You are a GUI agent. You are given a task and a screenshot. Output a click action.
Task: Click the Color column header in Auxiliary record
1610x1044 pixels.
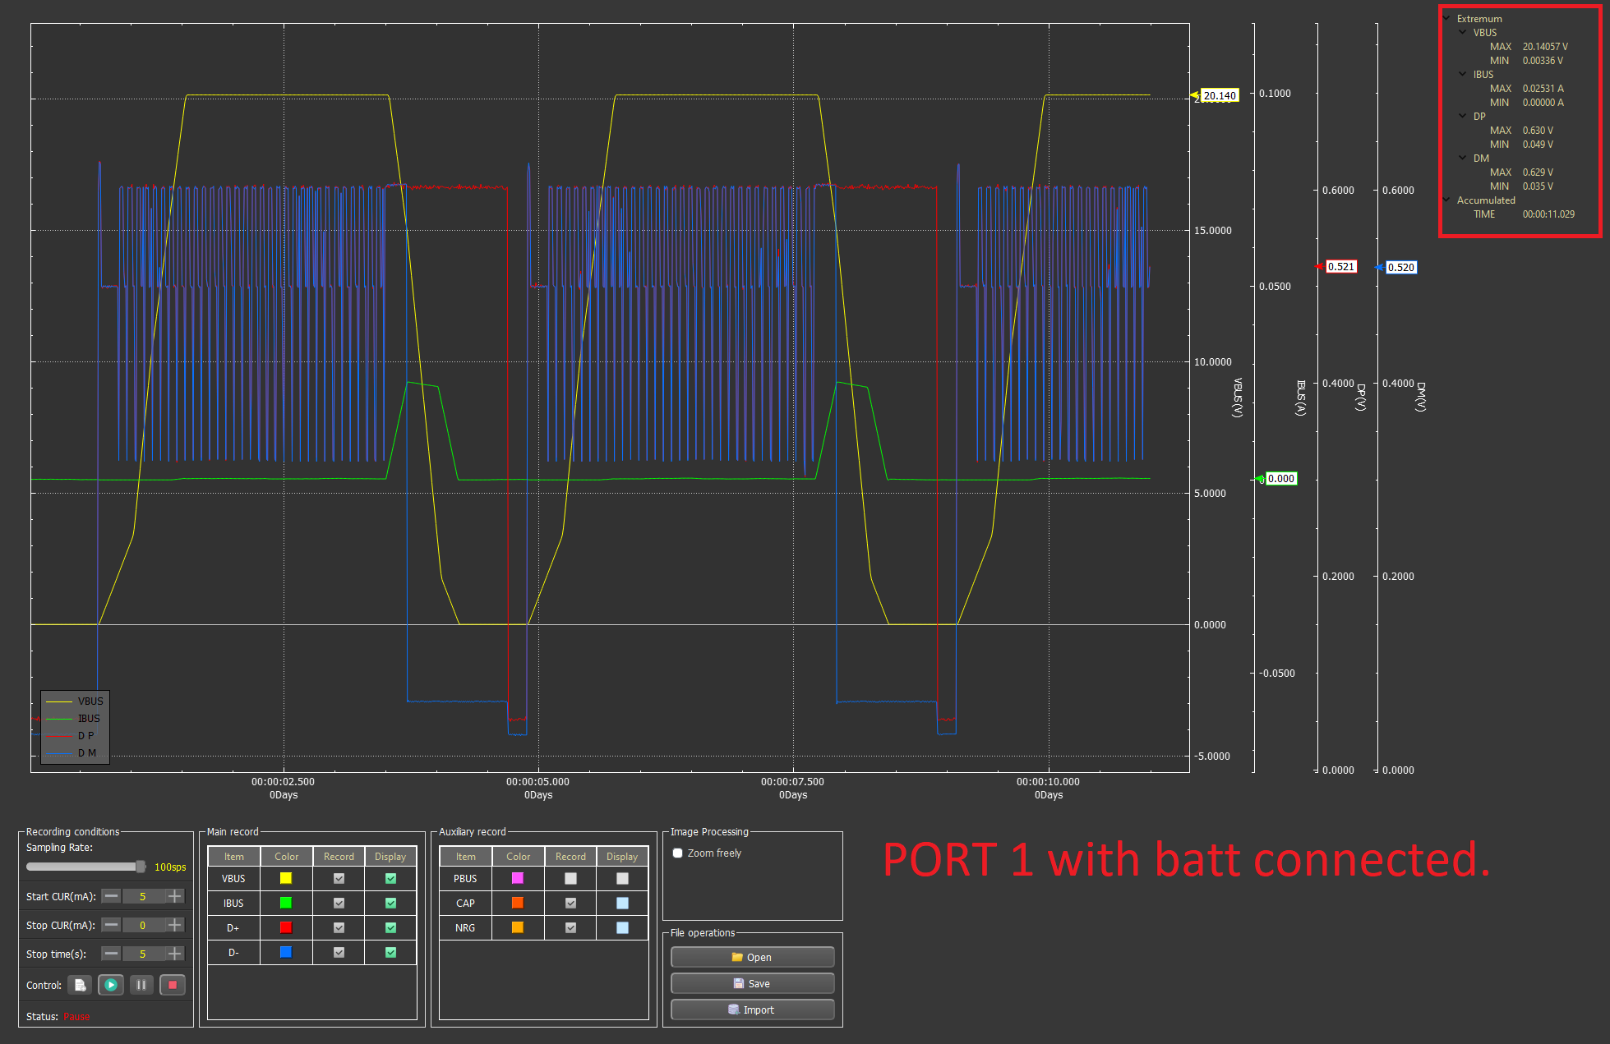(x=518, y=856)
